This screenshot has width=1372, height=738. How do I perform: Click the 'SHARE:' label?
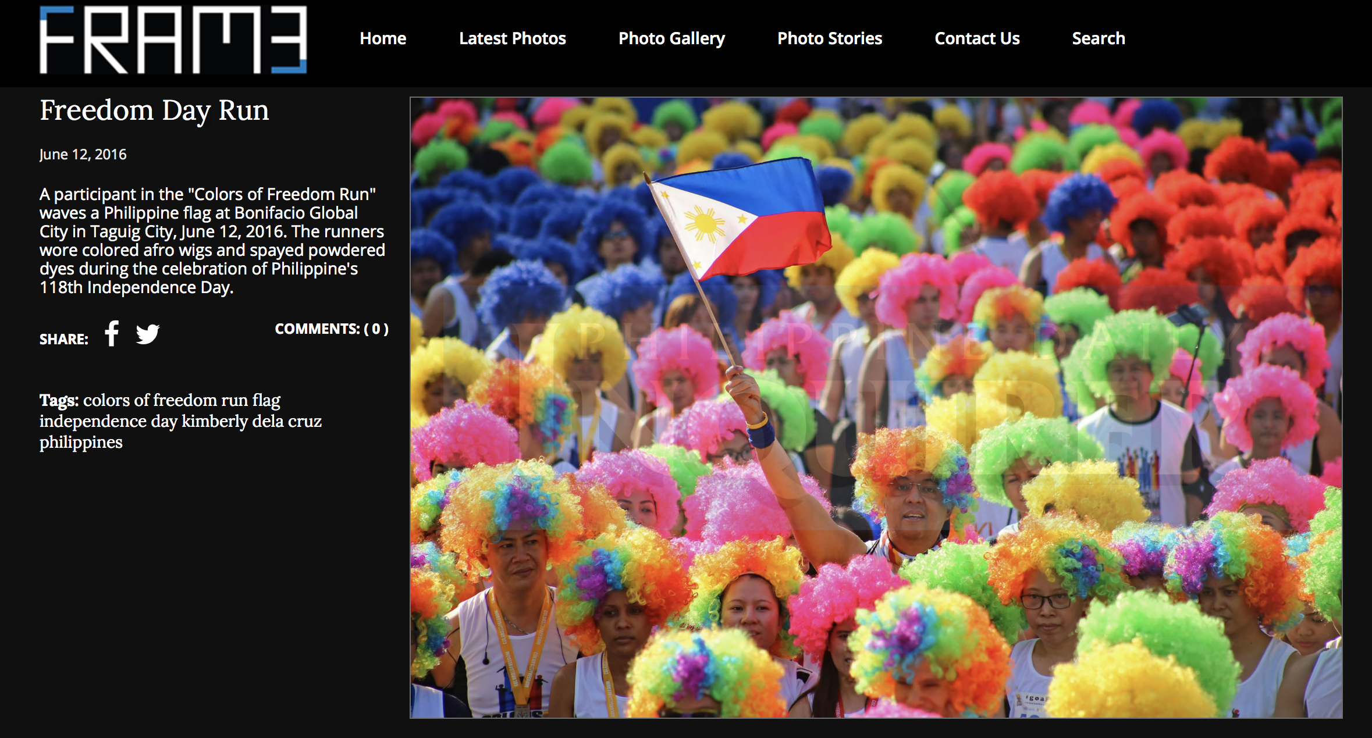(64, 339)
